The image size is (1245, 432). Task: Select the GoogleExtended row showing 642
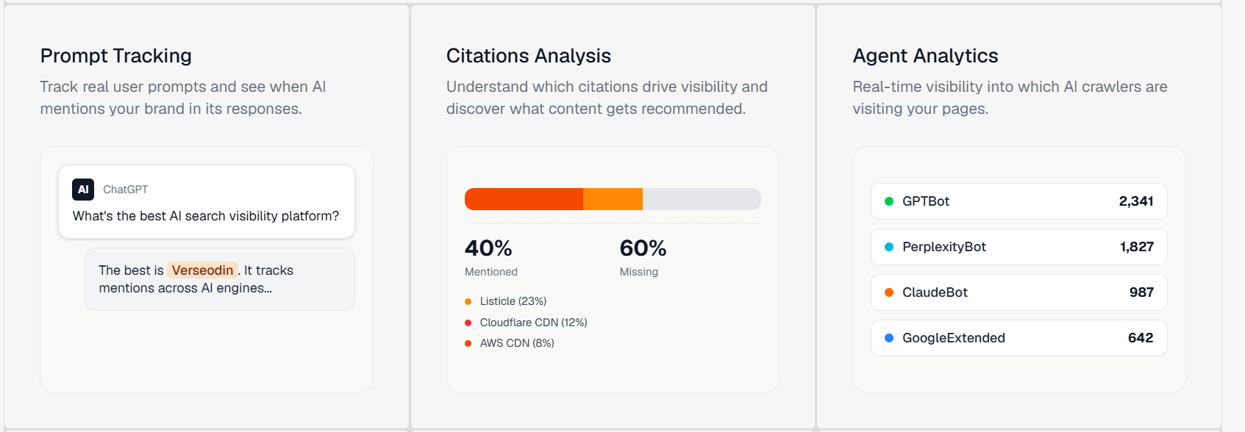(1019, 338)
